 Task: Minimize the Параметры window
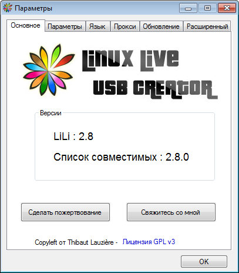(x=188, y=8)
